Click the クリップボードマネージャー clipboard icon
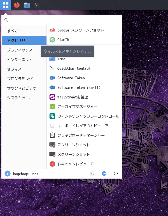Viewport: 168px width, 216px height. tap(52, 135)
